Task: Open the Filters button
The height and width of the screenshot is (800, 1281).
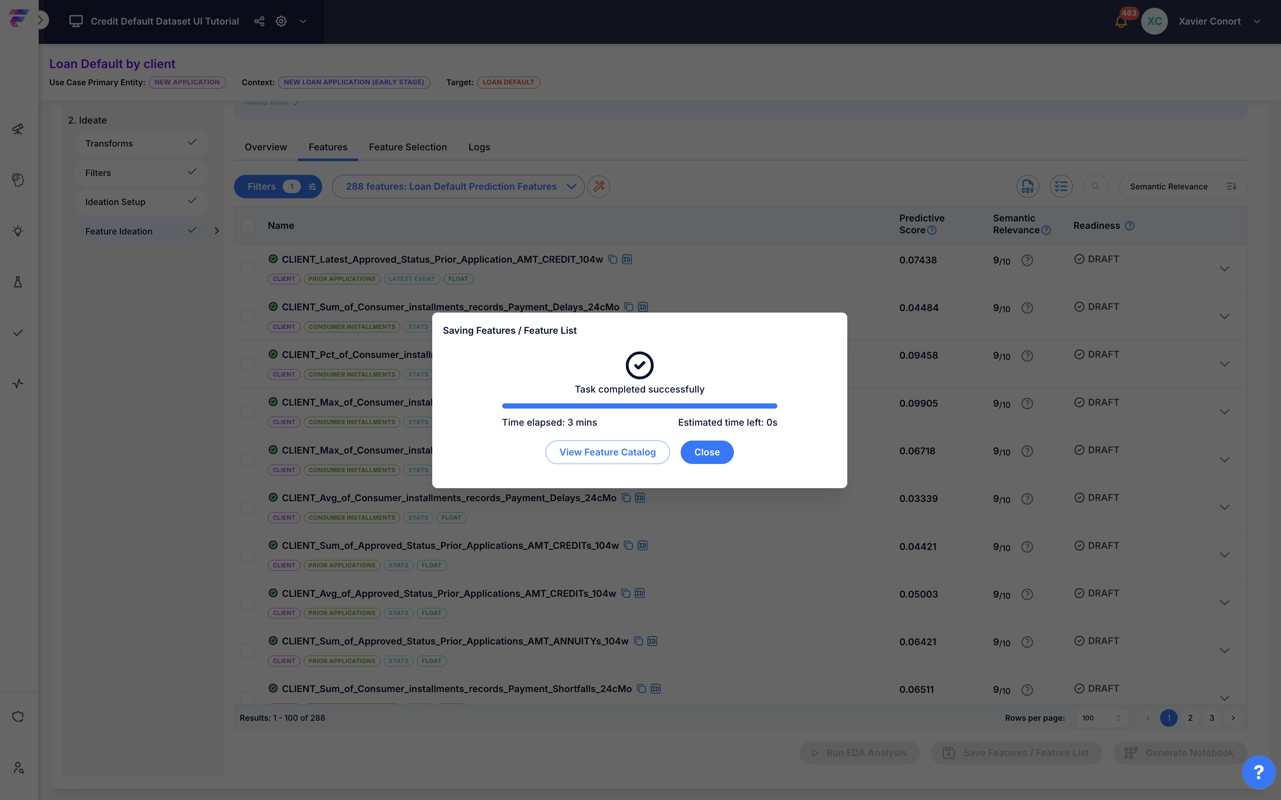Action: [x=278, y=186]
